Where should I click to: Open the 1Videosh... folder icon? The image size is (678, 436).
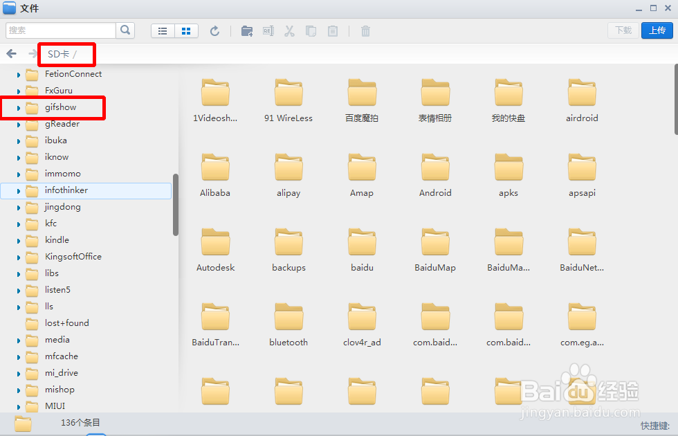215,92
